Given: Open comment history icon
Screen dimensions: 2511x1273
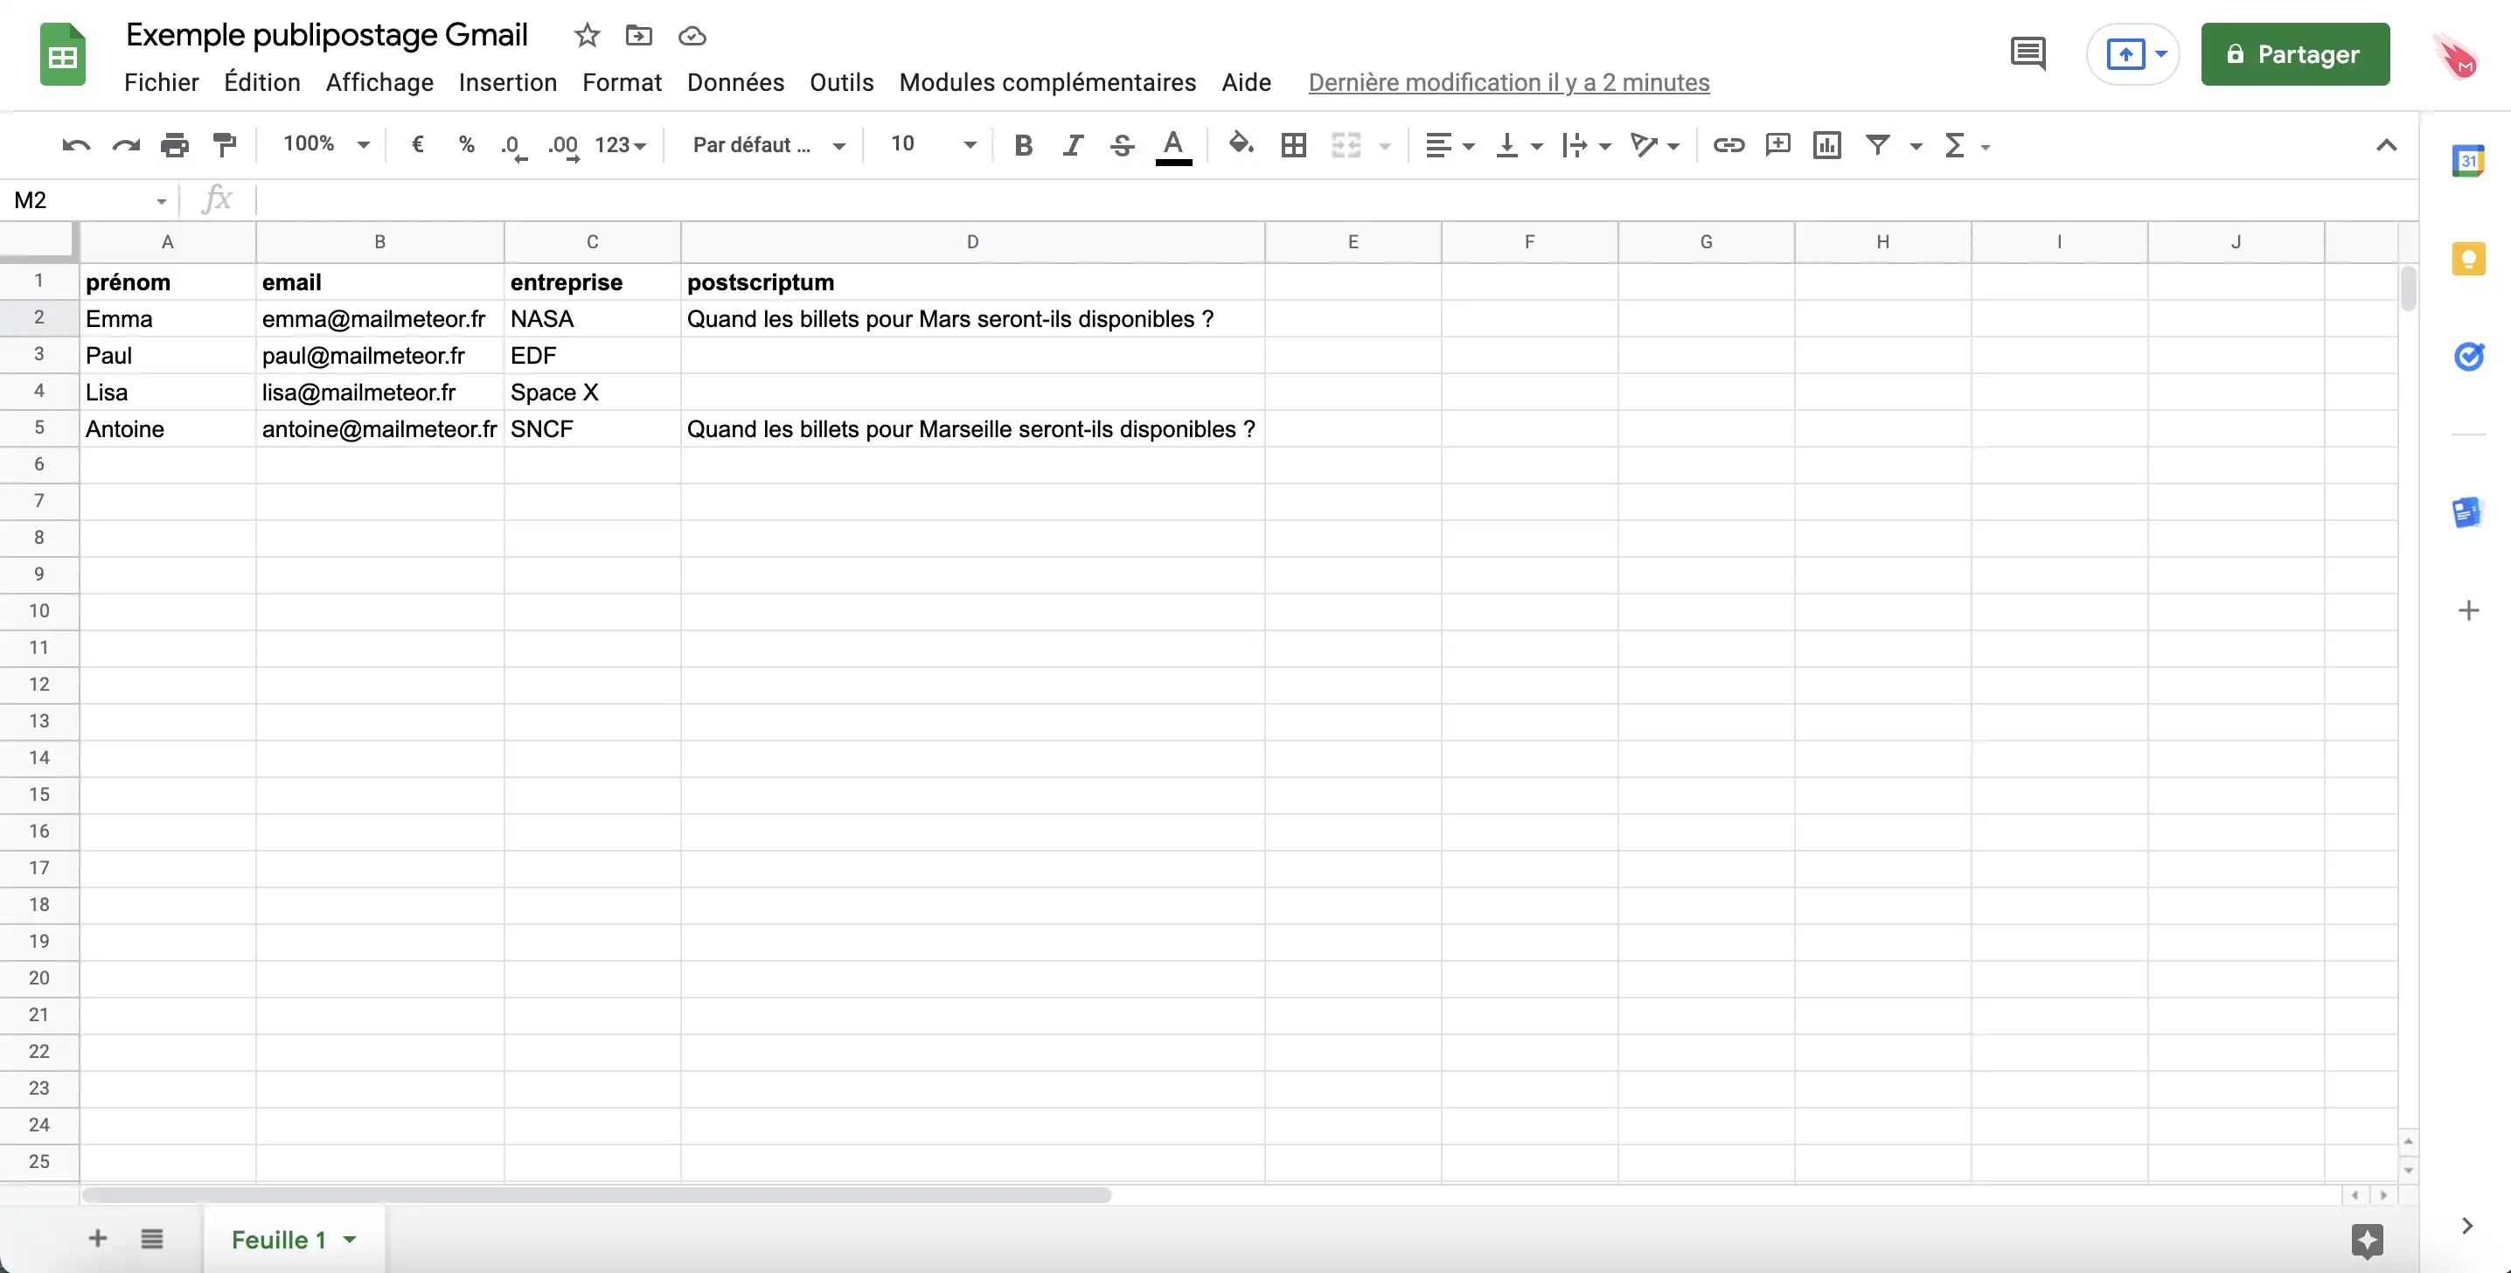Looking at the screenshot, I should pyautogui.click(x=2028, y=53).
